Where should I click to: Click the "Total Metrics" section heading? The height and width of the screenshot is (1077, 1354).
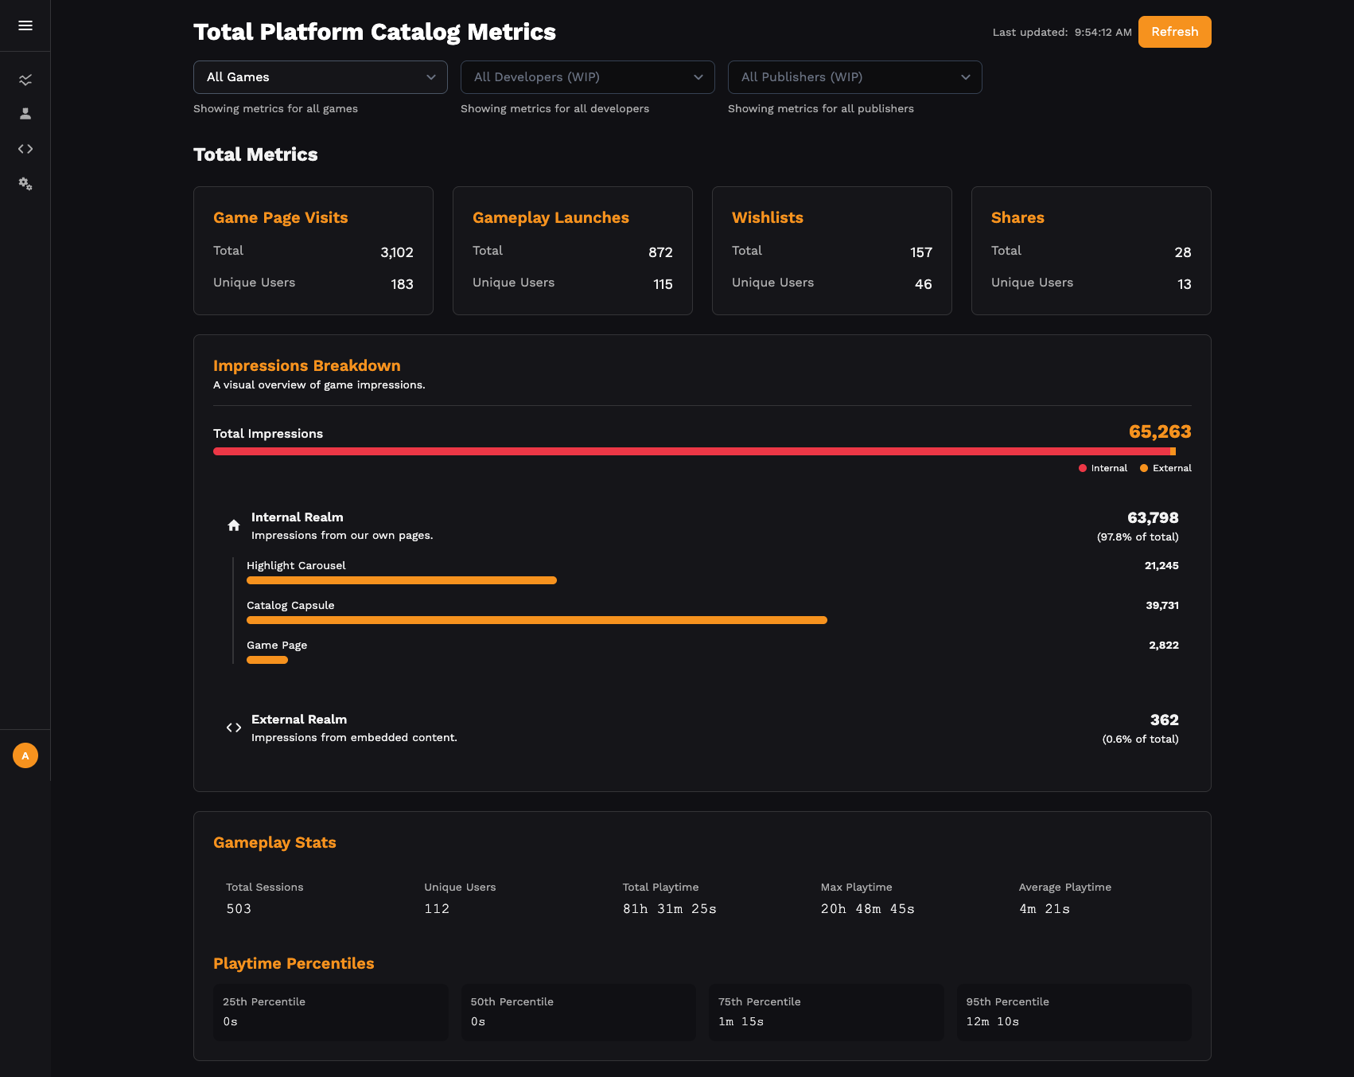[x=255, y=154]
